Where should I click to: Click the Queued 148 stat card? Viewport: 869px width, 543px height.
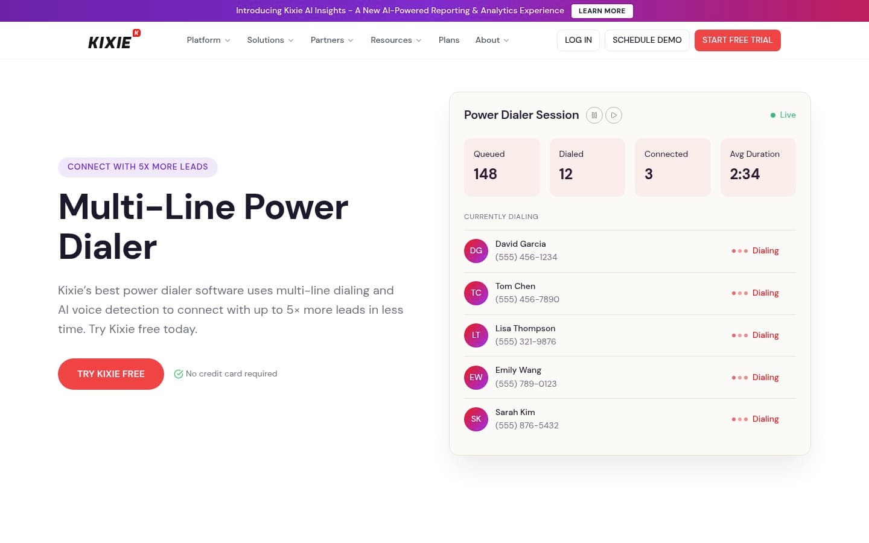pos(502,167)
